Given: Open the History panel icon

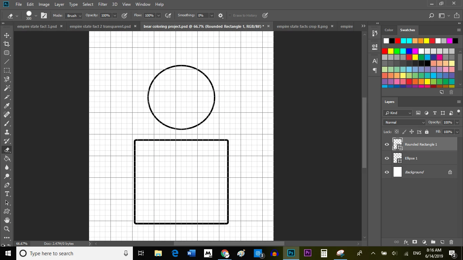Looking at the screenshot, I should (x=375, y=33).
